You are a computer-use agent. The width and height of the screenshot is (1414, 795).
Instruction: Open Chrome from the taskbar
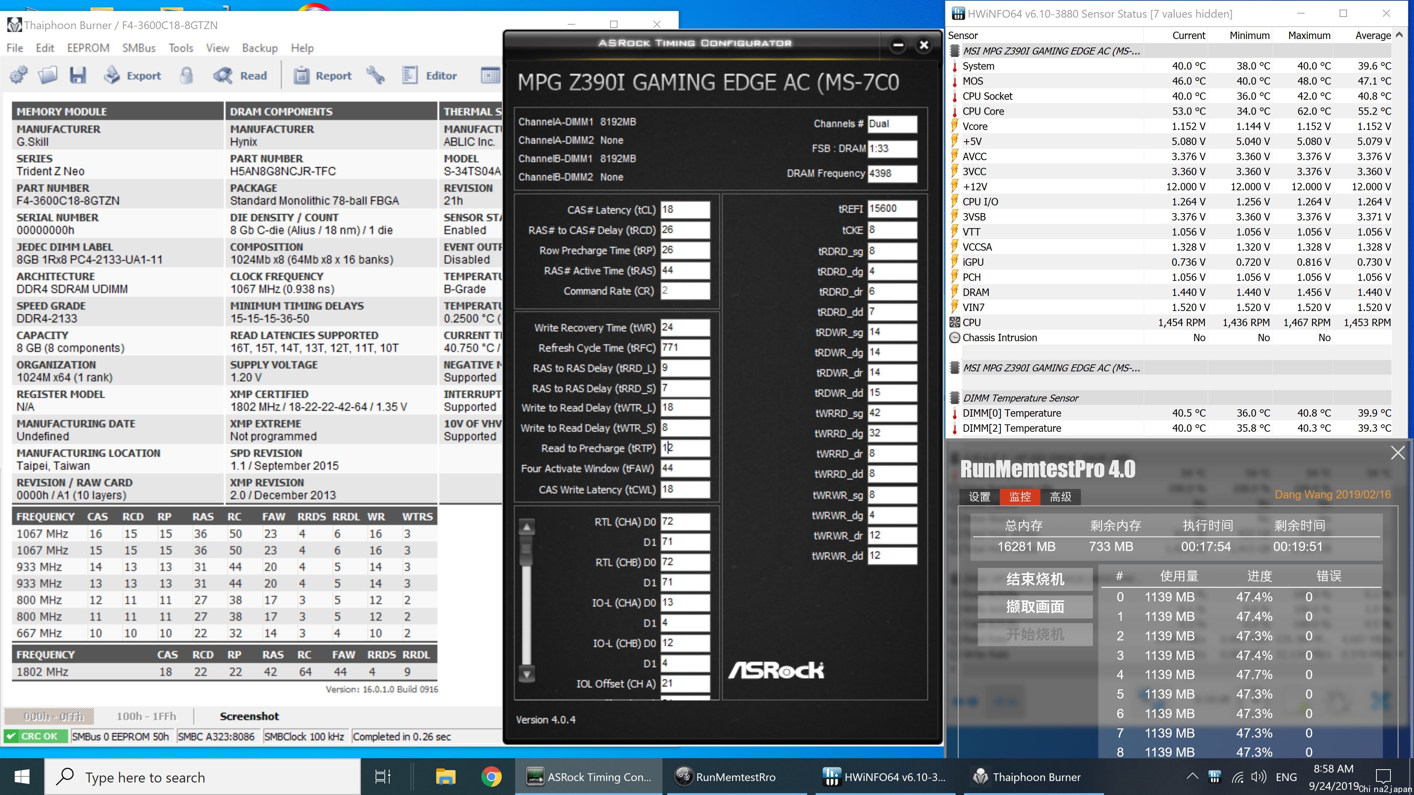491,777
